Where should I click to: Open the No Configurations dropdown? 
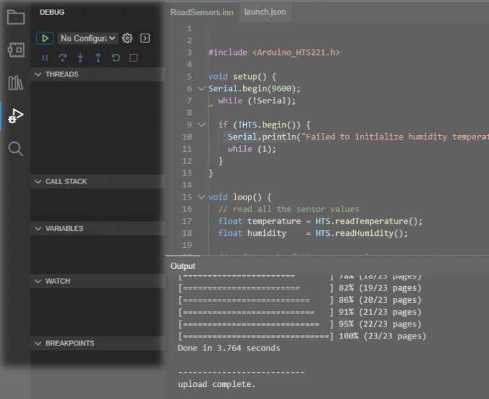[88, 38]
